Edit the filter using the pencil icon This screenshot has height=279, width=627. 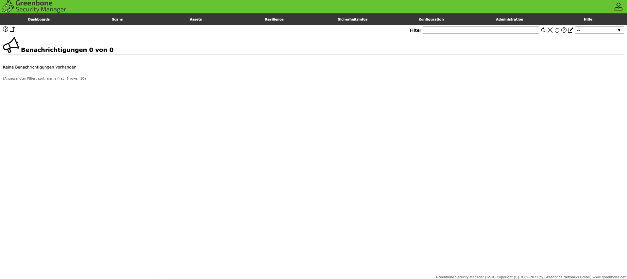[x=571, y=30]
